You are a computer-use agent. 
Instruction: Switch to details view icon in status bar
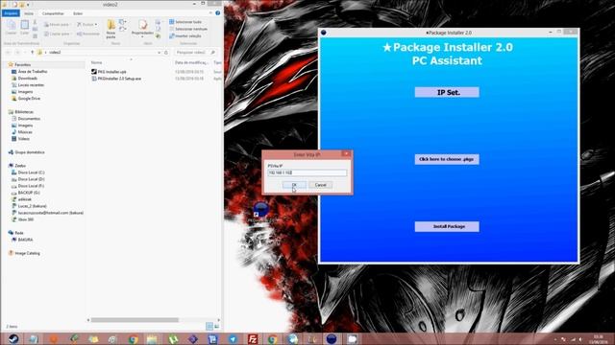(209, 326)
